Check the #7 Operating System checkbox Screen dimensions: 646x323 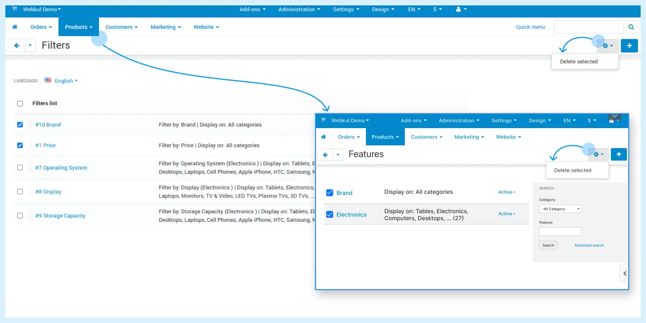point(20,167)
